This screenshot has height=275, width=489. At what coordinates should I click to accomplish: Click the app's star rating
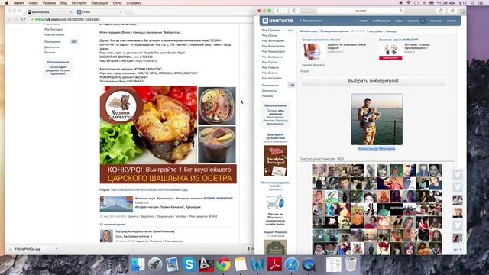pos(358,31)
